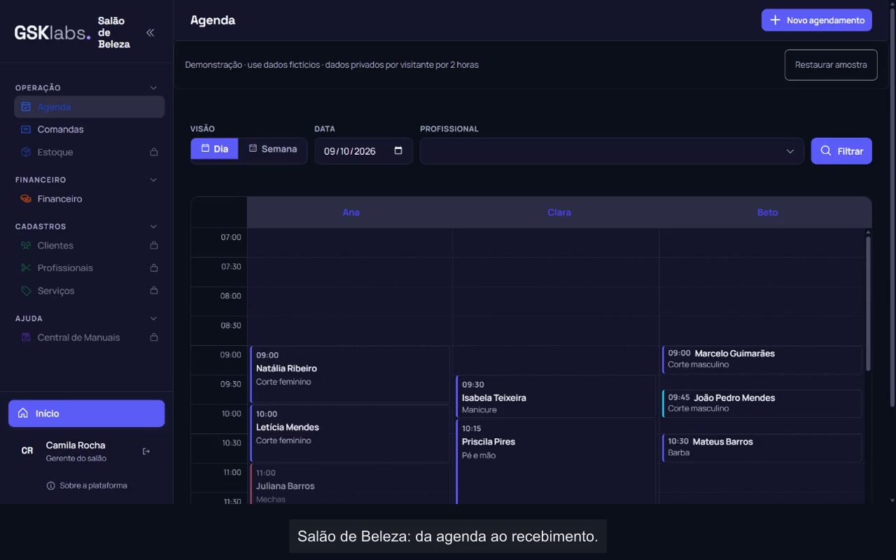
Task: Click the GSKlabs logo
Action: point(52,32)
